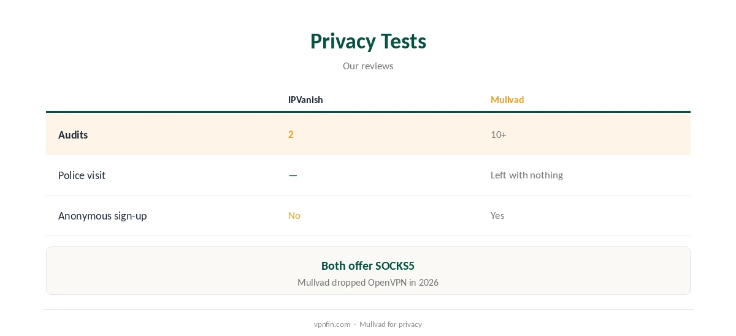Click 'Mullvad for privacy' footer text
Image resolution: width=736 pixels, height=336 pixels.
point(391,324)
